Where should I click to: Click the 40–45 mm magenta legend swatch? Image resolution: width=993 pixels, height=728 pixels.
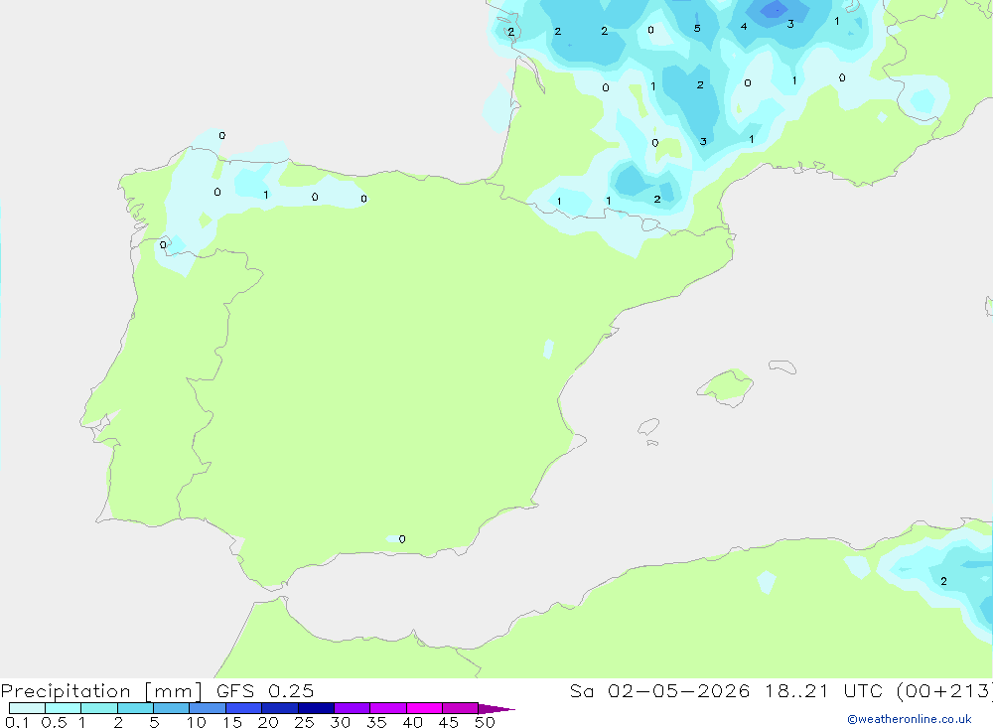click(424, 708)
